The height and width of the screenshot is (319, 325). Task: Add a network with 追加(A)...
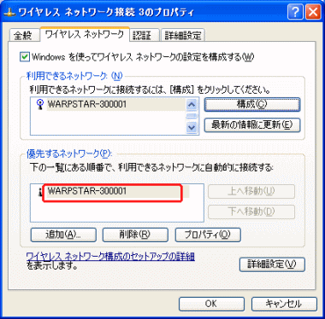(x=63, y=235)
